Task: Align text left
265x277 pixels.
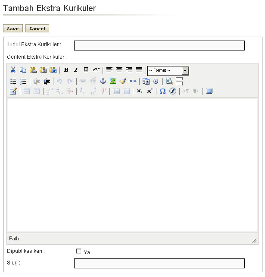Action: [109, 70]
